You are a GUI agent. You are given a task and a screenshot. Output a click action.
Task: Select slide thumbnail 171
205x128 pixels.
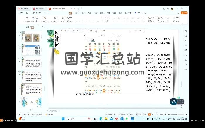coord(32,37)
